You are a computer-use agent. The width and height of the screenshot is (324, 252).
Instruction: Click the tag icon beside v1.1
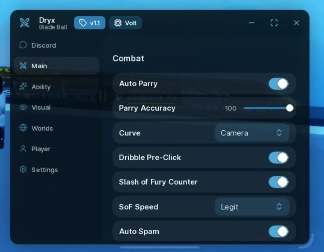(x=83, y=23)
